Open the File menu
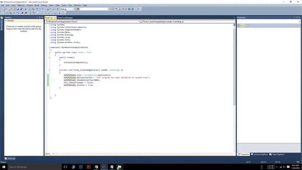The width and height of the screenshot is (302, 170). pyautogui.click(x=2, y=5)
